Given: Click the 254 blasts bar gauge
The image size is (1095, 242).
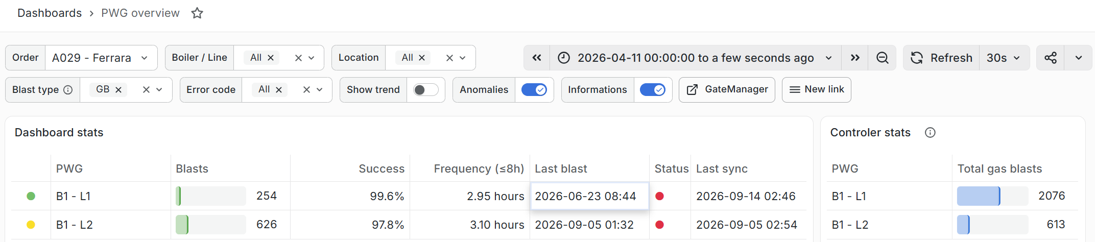Looking at the screenshot, I should coord(211,196).
